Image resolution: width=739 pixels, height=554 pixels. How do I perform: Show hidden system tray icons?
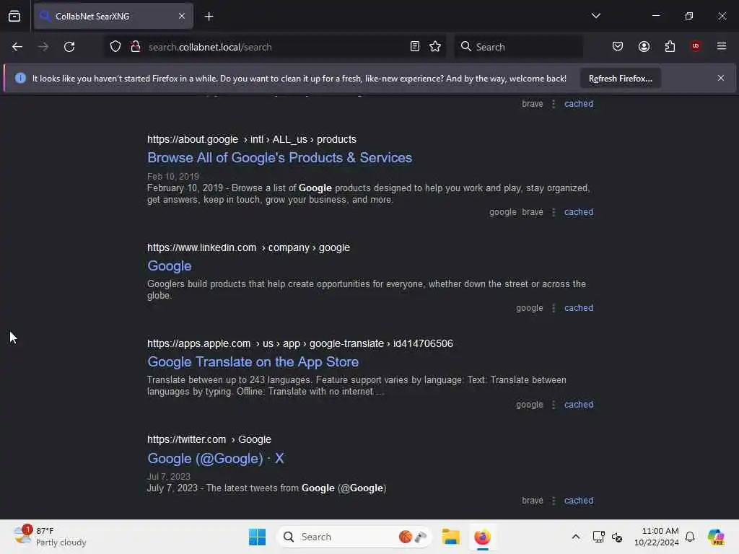(x=575, y=537)
